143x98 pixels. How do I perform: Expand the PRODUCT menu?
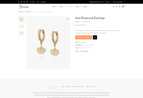tap(70, 7)
